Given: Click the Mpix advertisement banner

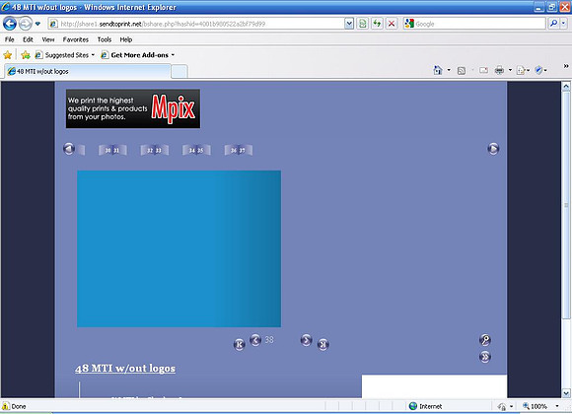Looking at the screenshot, I should click(x=133, y=108).
